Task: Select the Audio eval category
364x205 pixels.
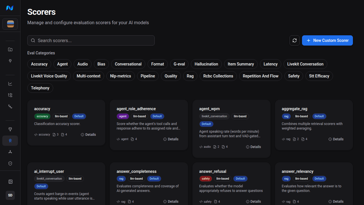Action: [x=82, y=64]
